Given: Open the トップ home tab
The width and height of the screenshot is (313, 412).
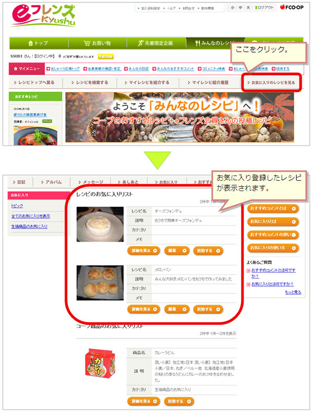Looking at the screenshot, I should pos(39,43).
